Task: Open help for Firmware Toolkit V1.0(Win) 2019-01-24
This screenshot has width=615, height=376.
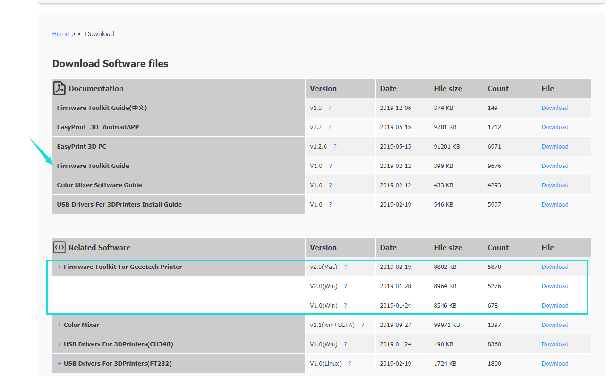Action: click(x=345, y=306)
